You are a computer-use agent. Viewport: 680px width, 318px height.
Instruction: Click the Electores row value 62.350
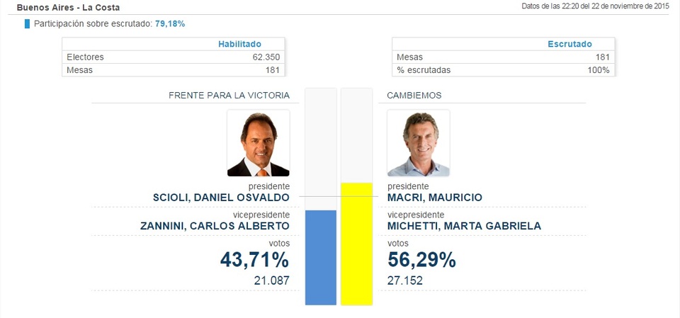click(x=266, y=57)
